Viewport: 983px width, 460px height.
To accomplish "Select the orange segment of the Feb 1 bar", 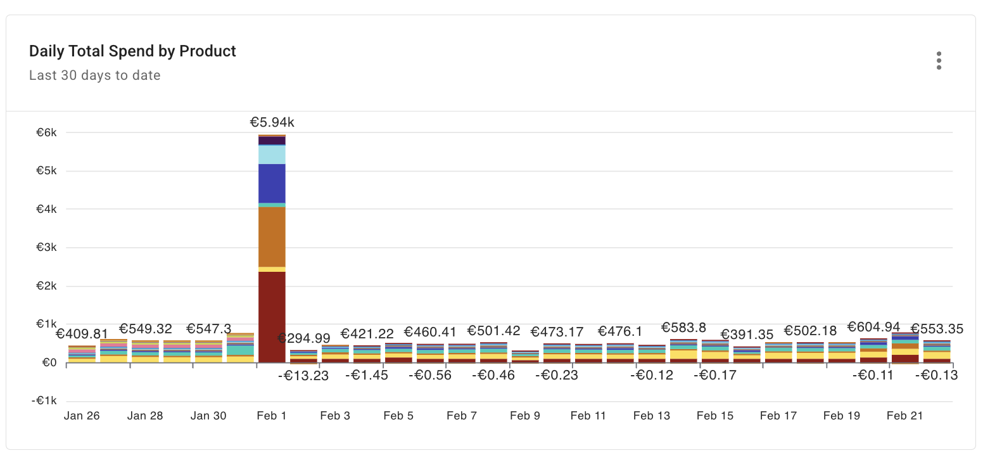I will pos(272,238).
